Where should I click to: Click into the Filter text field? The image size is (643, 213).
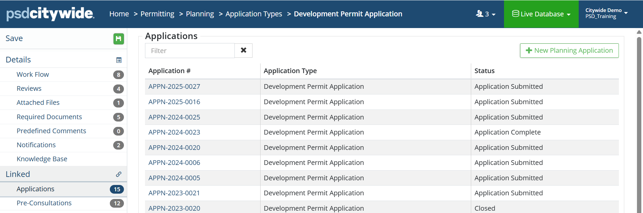click(190, 51)
